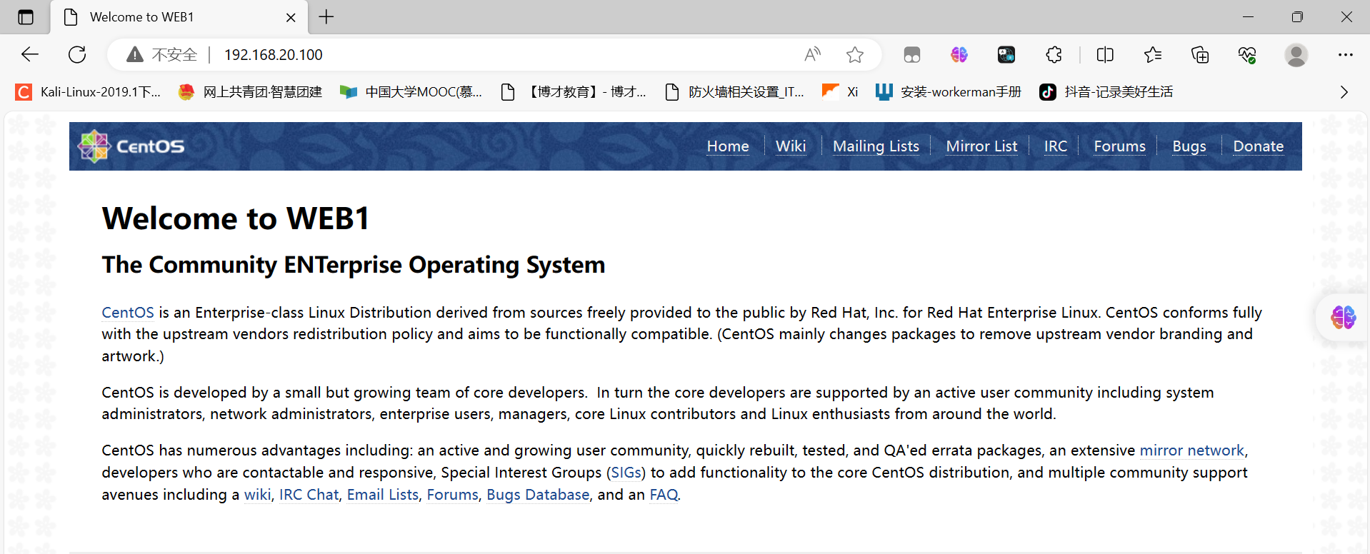
Task: Open a new tab with plus button
Action: (x=326, y=17)
